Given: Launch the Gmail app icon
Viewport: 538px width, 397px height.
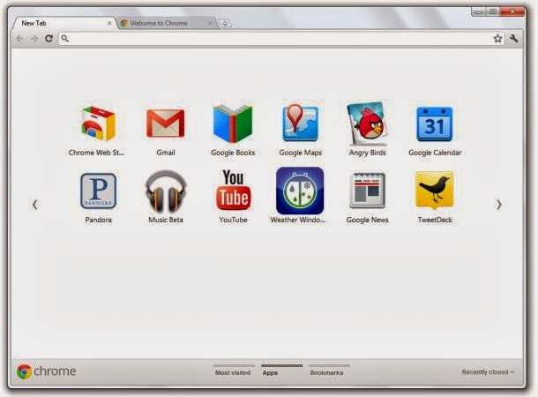Looking at the screenshot, I should (166, 124).
